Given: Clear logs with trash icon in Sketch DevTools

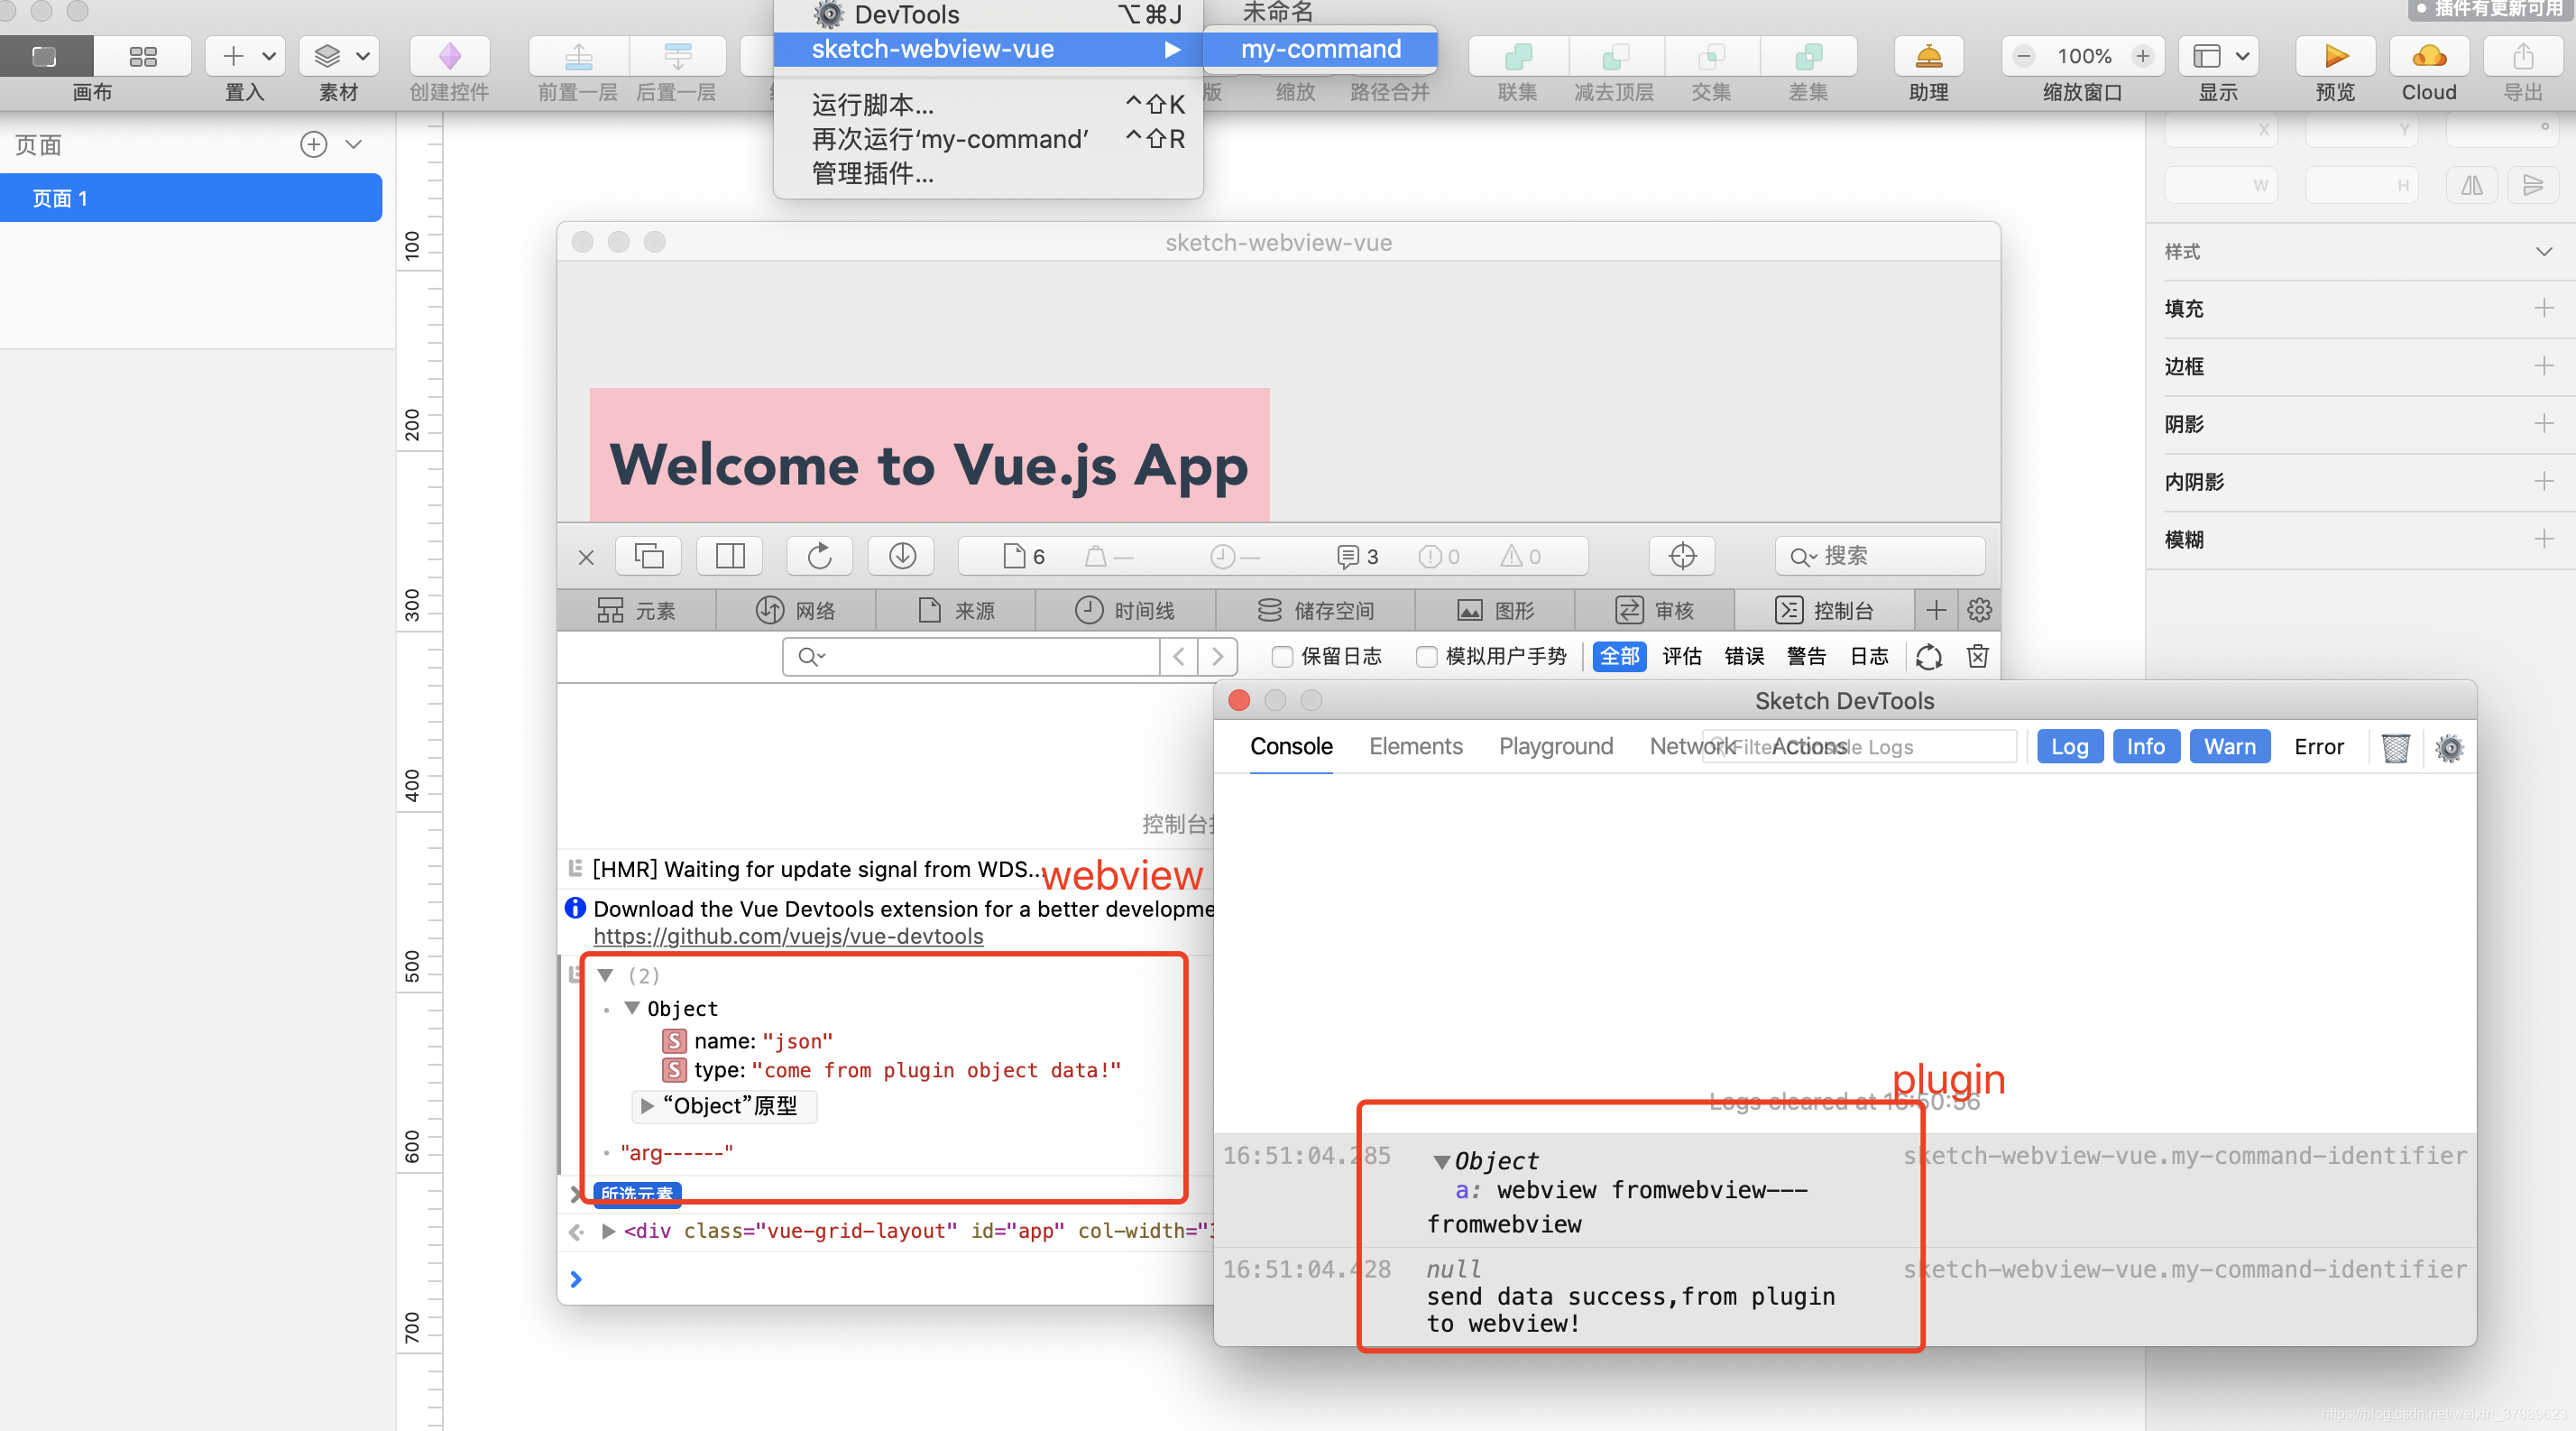Looking at the screenshot, I should 2395,747.
